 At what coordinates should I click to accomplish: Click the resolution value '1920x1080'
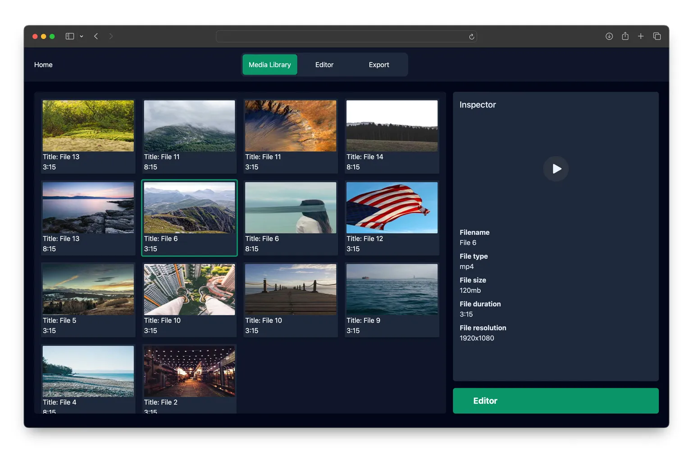coord(477,338)
